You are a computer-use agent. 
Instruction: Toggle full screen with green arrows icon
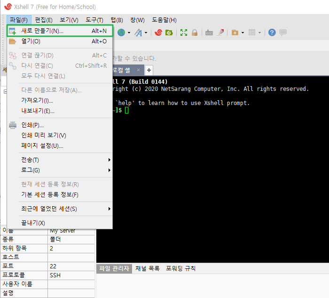click(184, 32)
